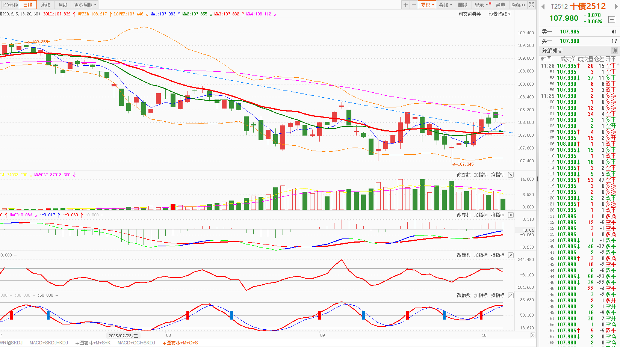Activate the 画线 drawing tool

[463, 5]
